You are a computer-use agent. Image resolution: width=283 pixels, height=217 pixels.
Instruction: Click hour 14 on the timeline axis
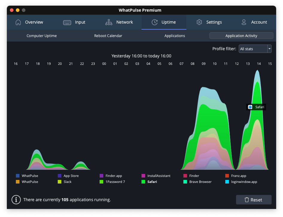pyautogui.click(x=259, y=64)
